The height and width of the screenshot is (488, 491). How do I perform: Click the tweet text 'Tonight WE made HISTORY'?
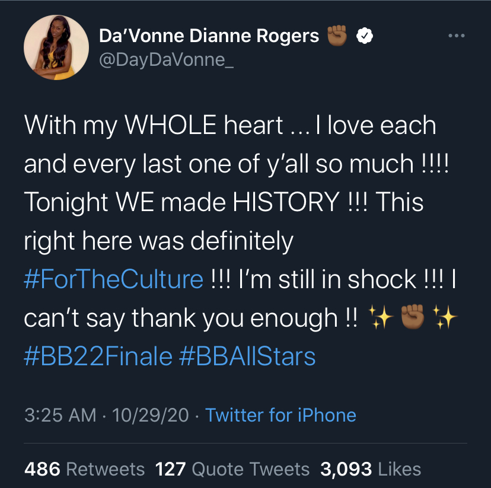point(182,202)
